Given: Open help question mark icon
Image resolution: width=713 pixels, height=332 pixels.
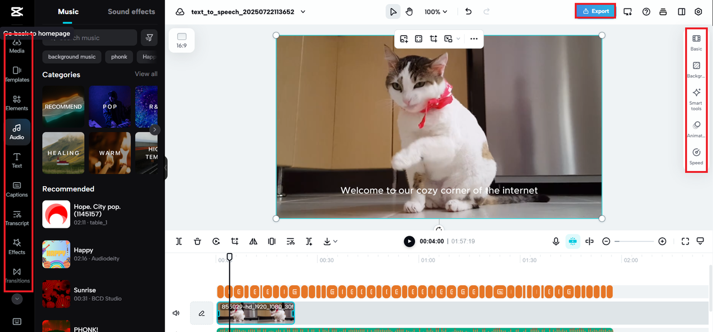Looking at the screenshot, I should (646, 12).
